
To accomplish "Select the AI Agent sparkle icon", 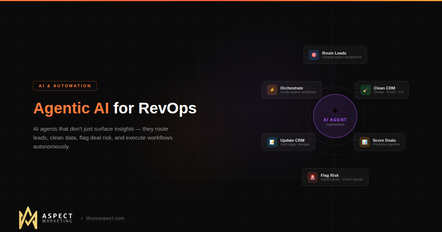I will [335, 110].
